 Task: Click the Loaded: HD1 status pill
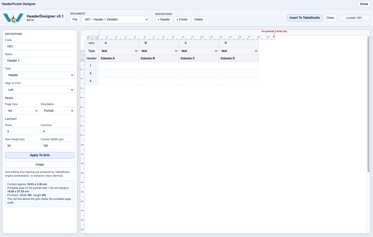(x=354, y=18)
